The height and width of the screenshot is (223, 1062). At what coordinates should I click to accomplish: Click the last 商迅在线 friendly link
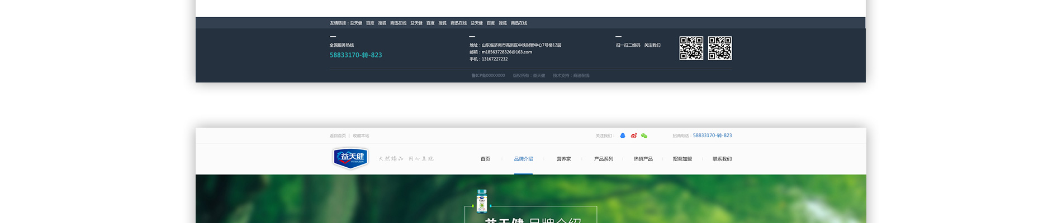[519, 23]
